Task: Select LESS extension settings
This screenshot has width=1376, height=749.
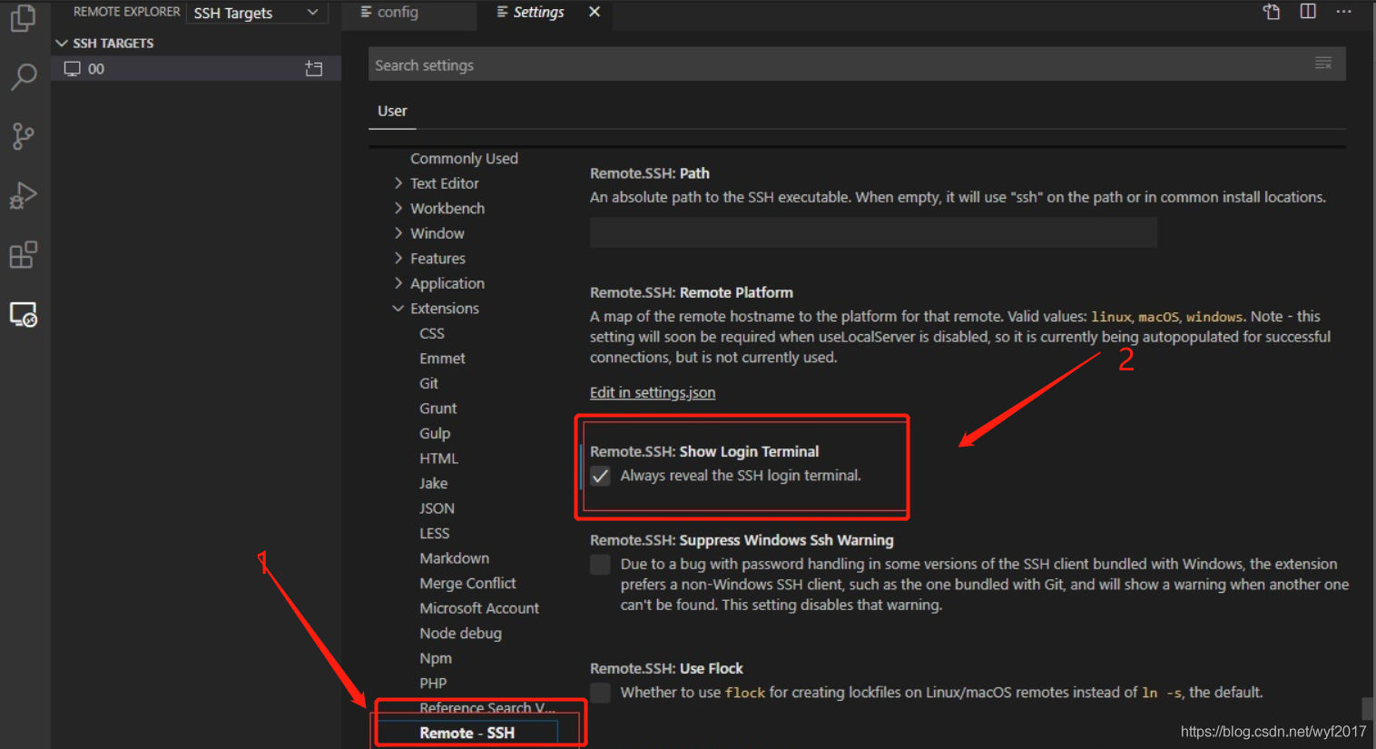Action: tap(434, 533)
